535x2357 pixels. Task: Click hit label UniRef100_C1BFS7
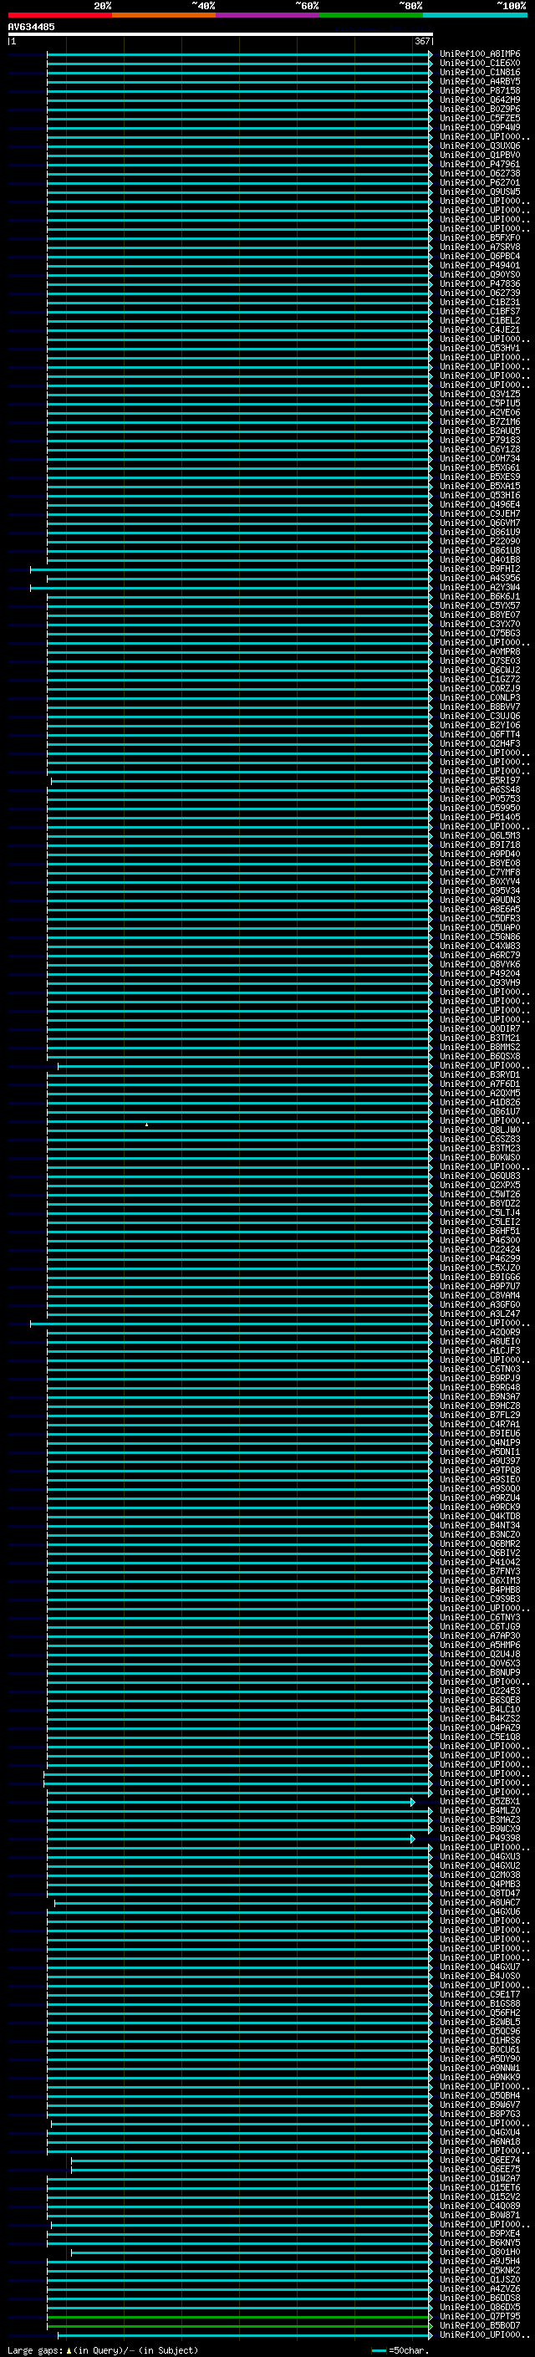(480, 311)
